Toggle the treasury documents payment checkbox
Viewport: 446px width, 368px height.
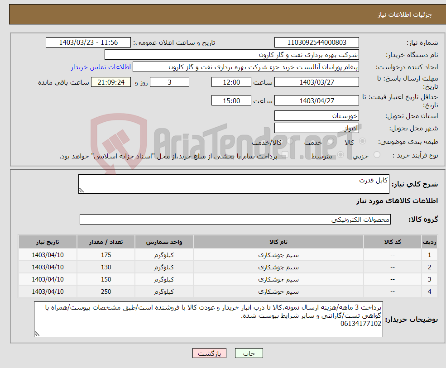[x=285, y=155]
